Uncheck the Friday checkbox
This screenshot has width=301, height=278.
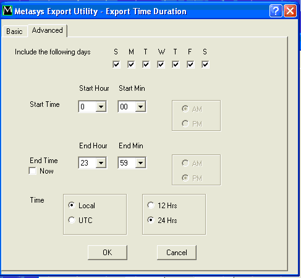click(x=190, y=64)
